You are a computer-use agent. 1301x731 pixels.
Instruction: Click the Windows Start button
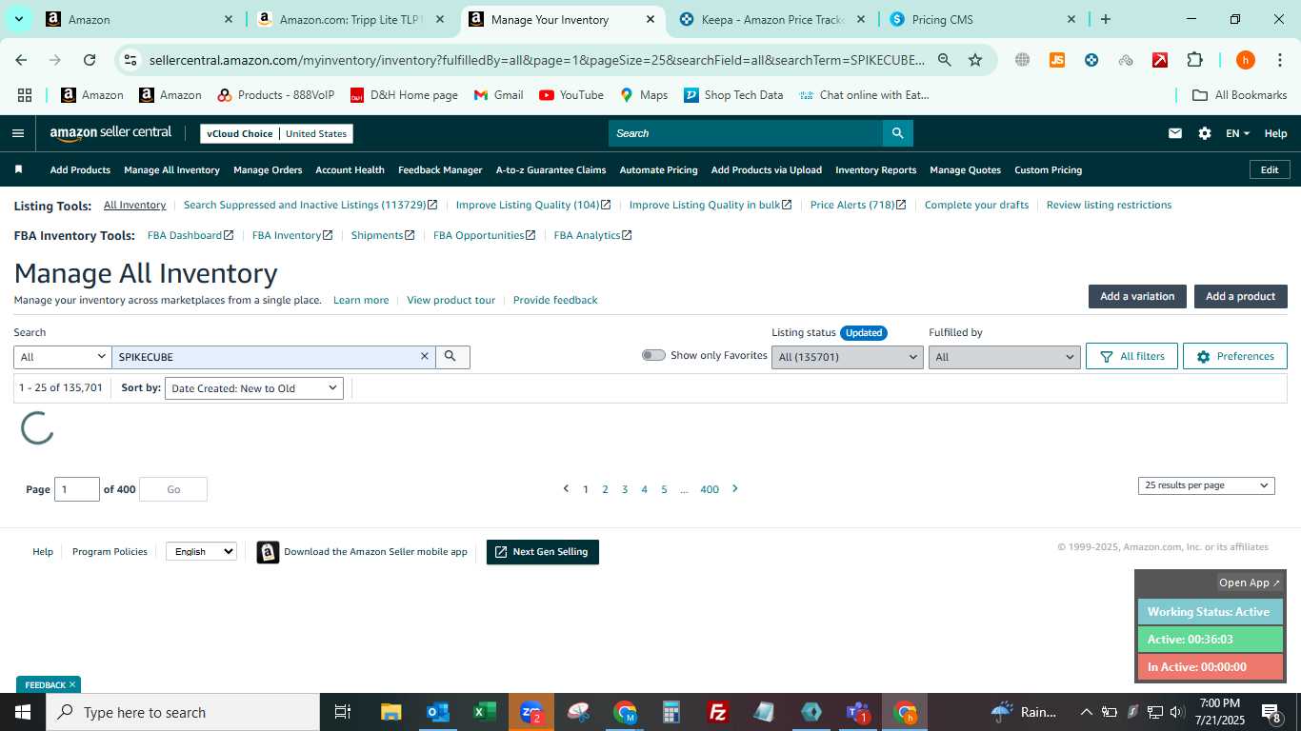click(x=23, y=712)
